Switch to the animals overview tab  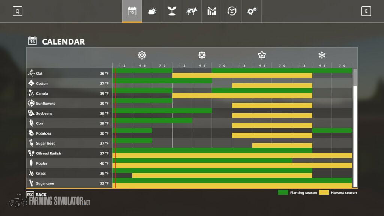pos(192,11)
